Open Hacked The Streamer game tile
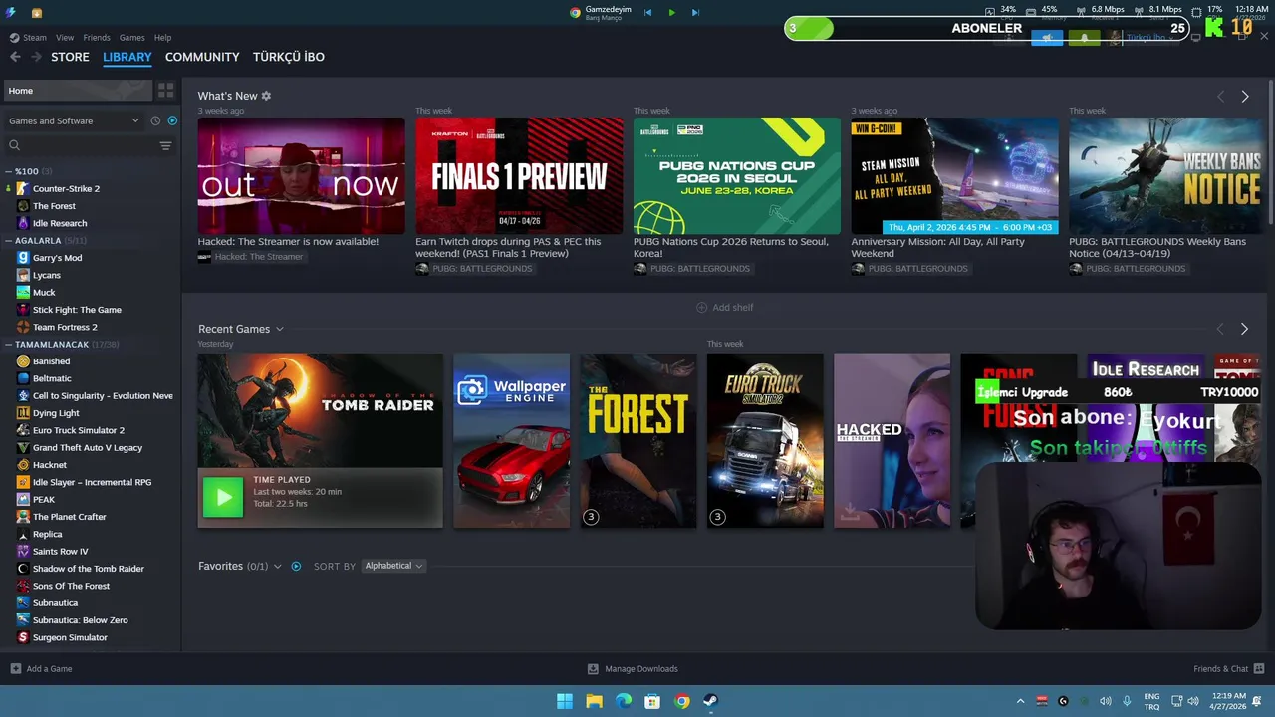 point(892,440)
